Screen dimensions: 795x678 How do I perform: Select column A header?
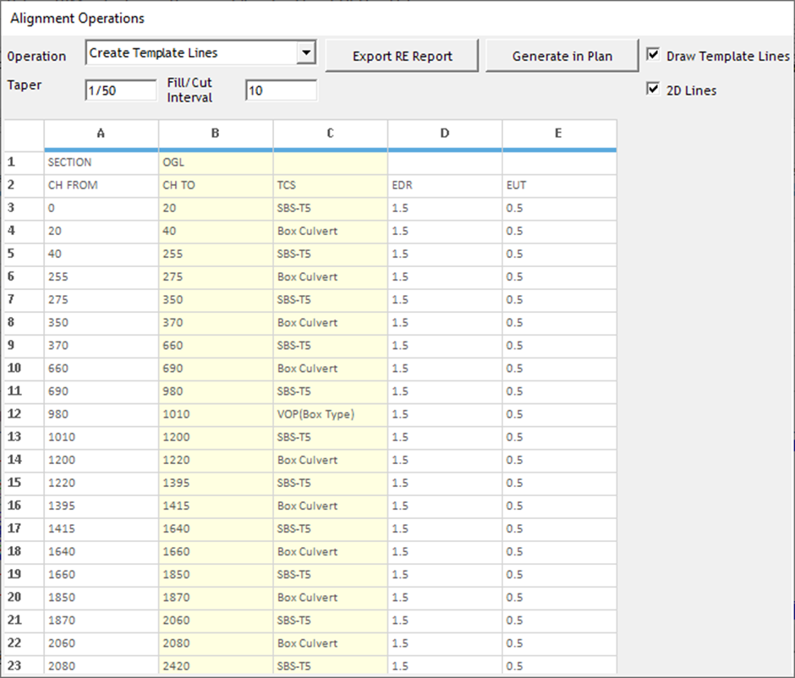(101, 134)
